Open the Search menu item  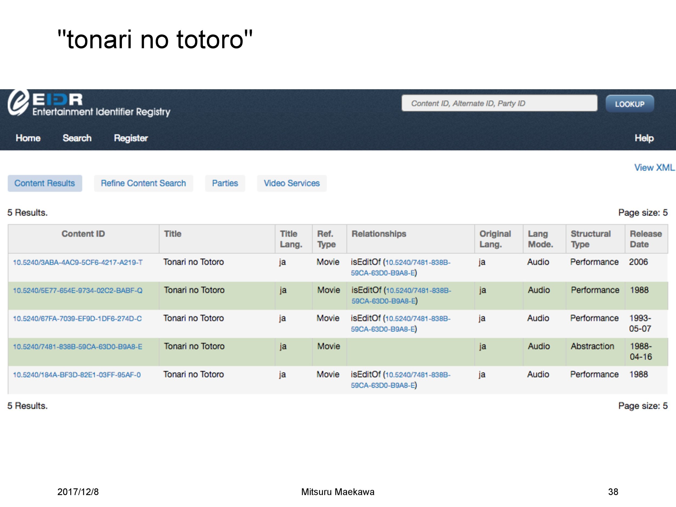pyautogui.click(x=77, y=138)
